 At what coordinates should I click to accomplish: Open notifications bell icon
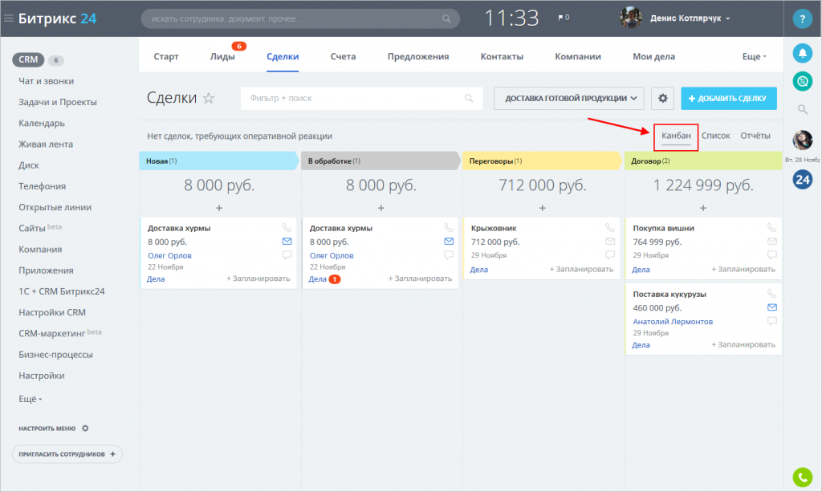(802, 53)
